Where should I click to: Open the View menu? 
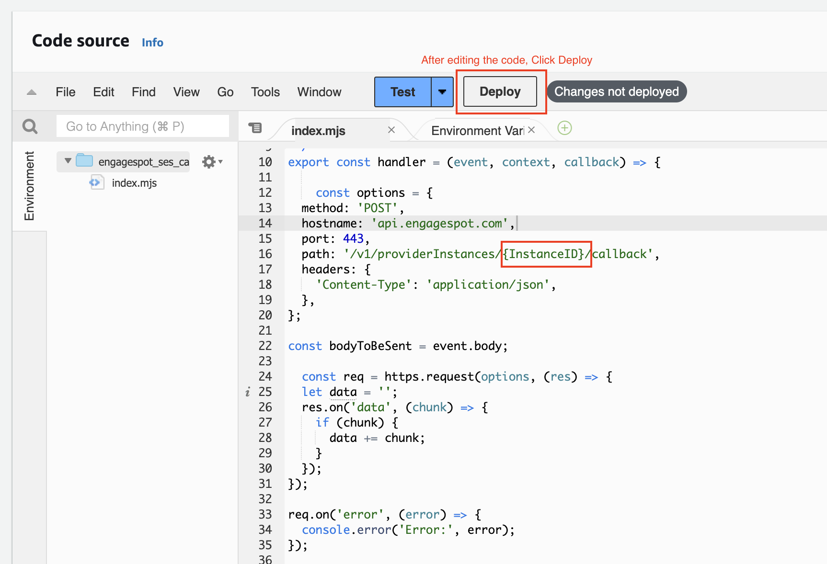tap(186, 92)
